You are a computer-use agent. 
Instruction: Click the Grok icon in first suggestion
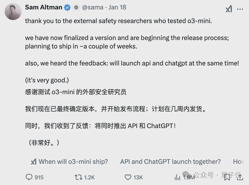(34, 162)
